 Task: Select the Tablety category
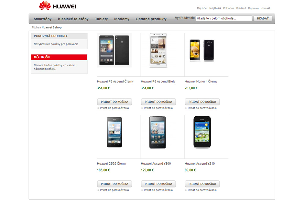click(x=101, y=19)
